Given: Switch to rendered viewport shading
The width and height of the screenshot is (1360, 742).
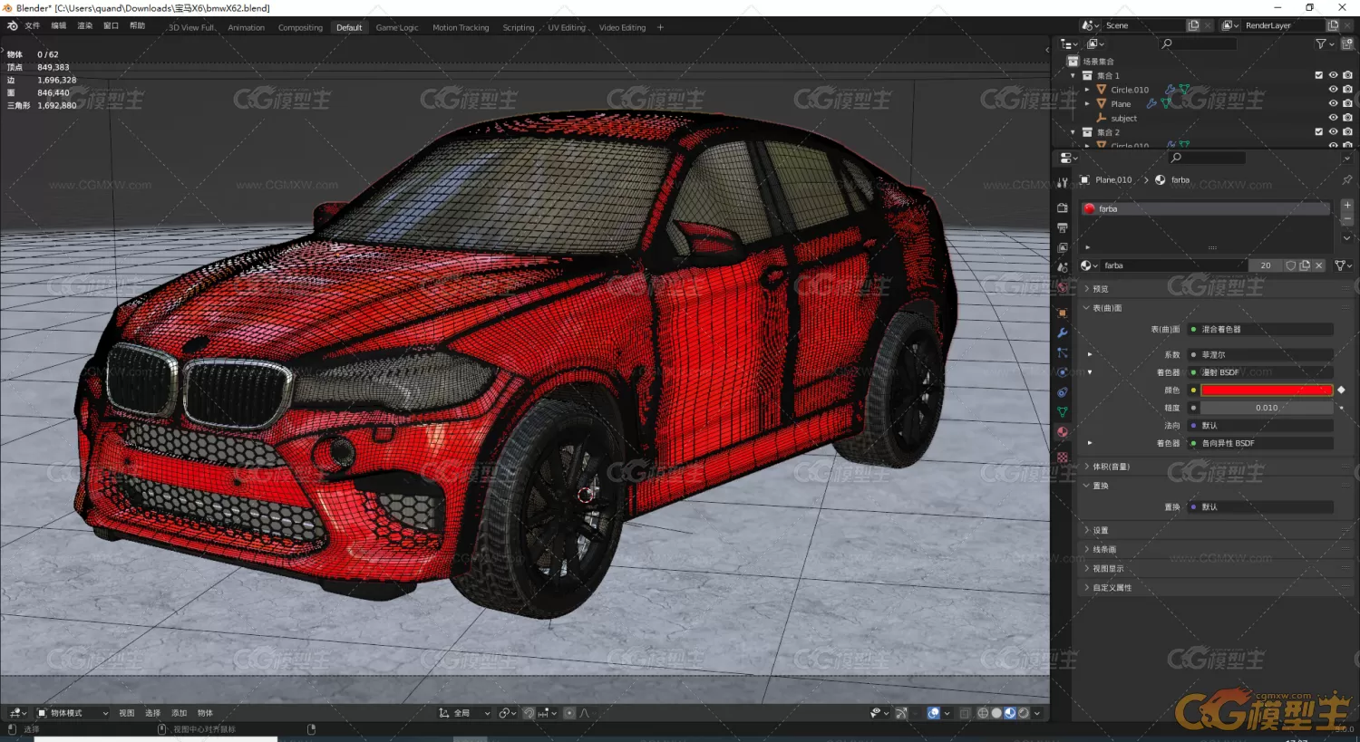Looking at the screenshot, I should pos(1024,713).
